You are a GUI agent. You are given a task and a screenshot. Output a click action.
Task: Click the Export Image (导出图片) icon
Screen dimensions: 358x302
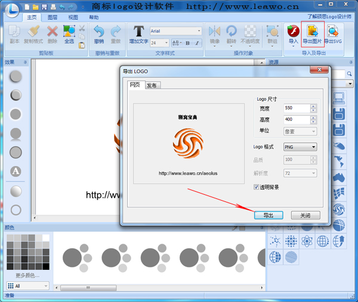coord(312,31)
